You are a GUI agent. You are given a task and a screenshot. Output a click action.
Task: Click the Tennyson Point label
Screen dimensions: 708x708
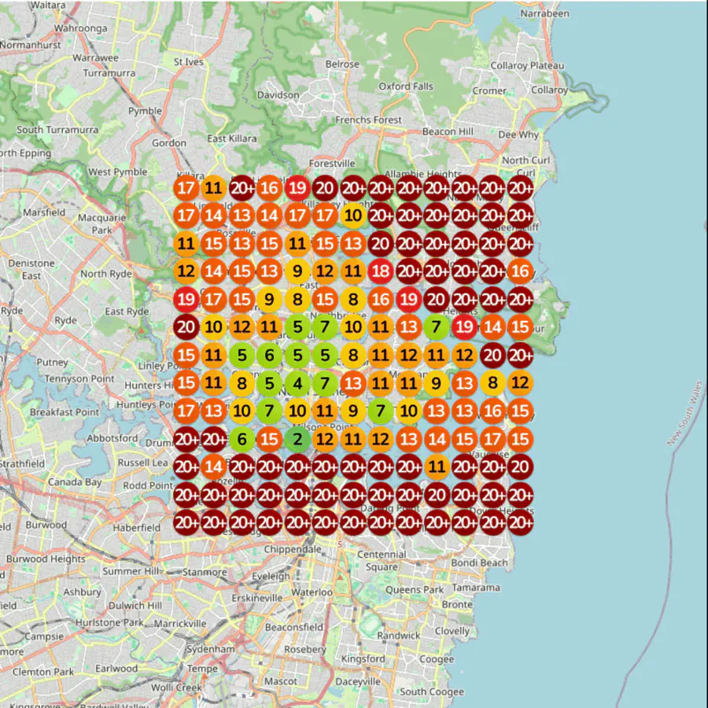(79, 379)
